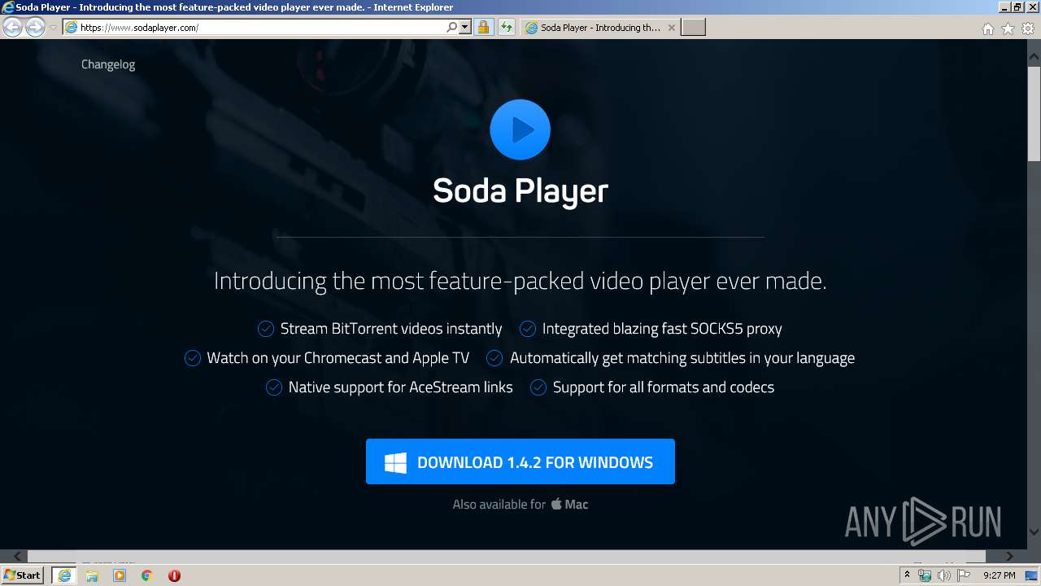Click the Home icon in IE
The width and height of the screenshot is (1041, 586).
pyautogui.click(x=987, y=28)
